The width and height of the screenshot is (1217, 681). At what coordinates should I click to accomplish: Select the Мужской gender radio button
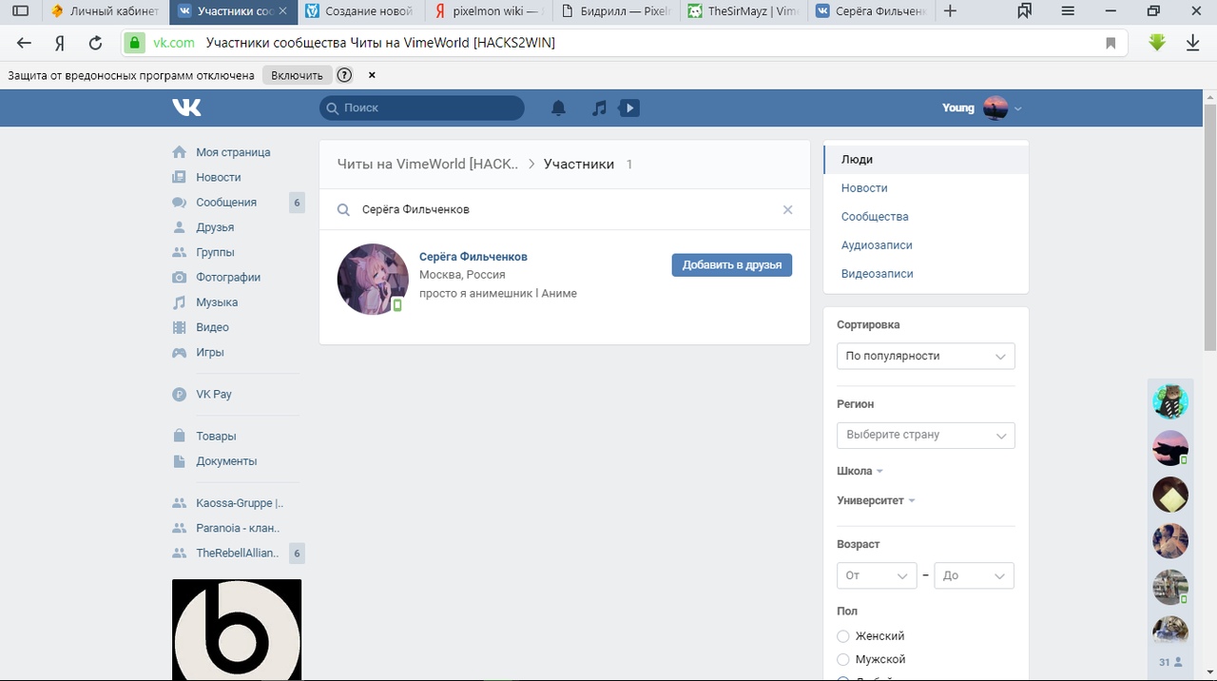843,660
